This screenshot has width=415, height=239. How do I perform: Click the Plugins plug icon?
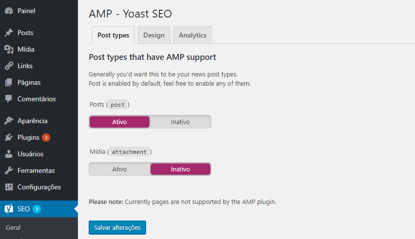click(x=9, y=137)
